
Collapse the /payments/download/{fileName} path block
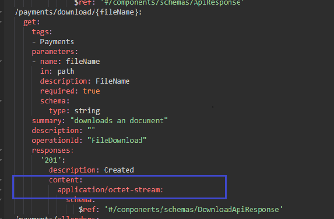click(x=1, y=12)
